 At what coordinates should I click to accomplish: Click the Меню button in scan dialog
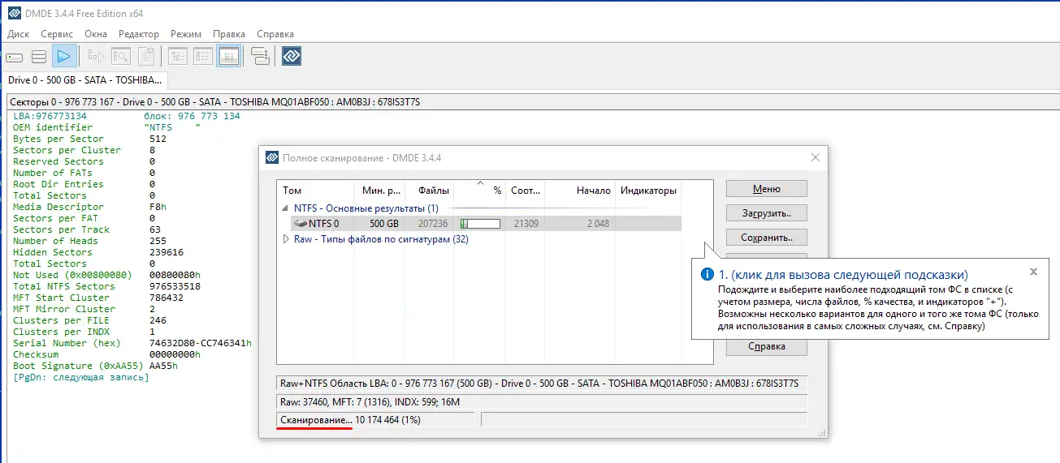(x=766, y=189)
